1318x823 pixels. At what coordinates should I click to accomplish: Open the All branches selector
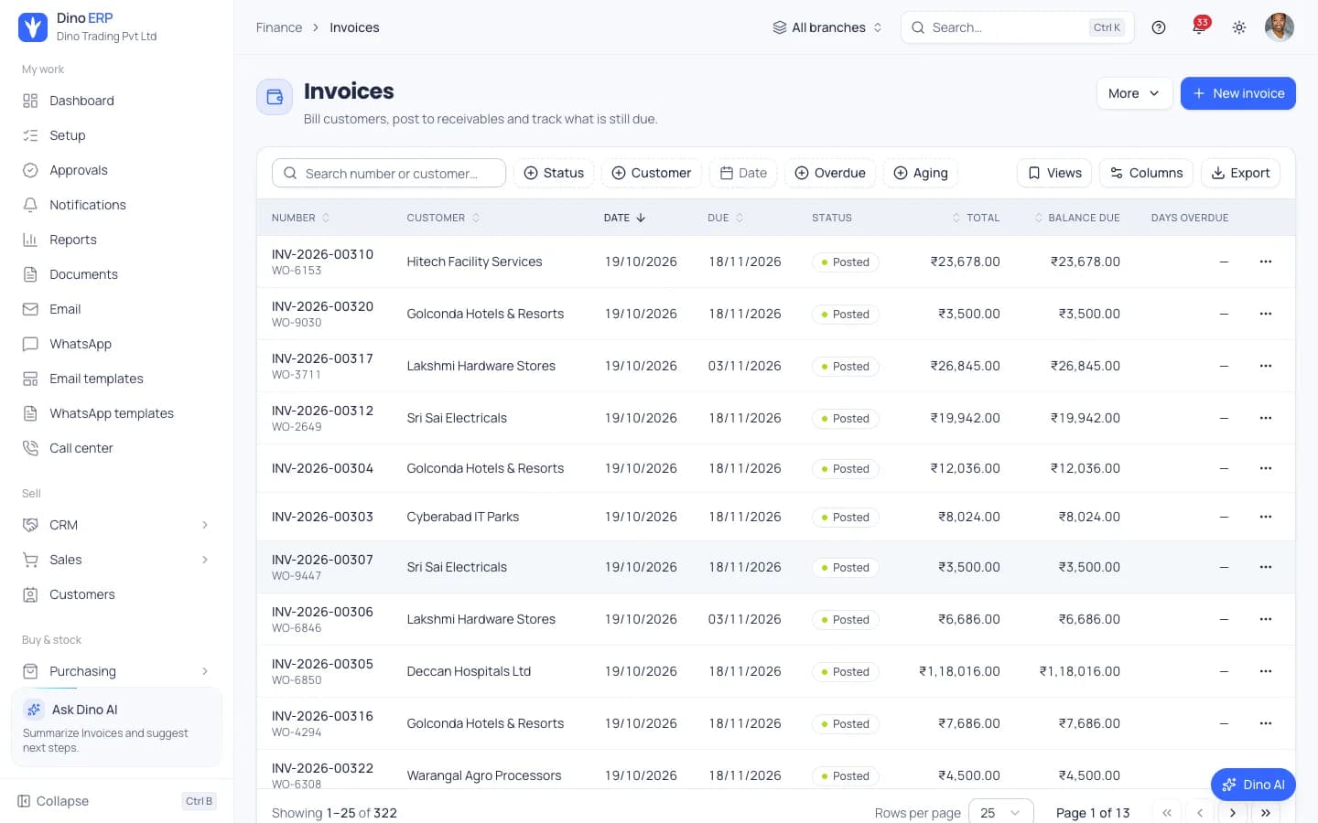(827, 27)
